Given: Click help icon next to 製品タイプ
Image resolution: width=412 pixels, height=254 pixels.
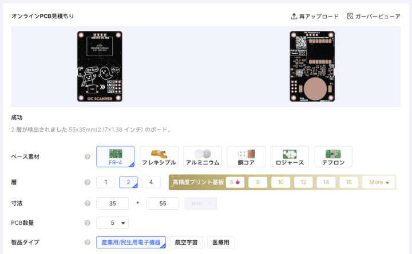Looking at the screenshot, I should [x=88, y=243].
